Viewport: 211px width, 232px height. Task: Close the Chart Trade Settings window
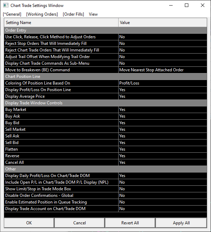click(x=203, y=5)
